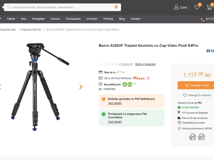214x160 pixels.
Task: Click Pana la 9 zile lucratoare text
Action: [x=195, y=118]
